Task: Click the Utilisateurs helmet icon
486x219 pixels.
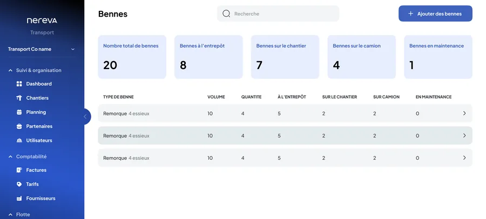Action: (19, 140)
